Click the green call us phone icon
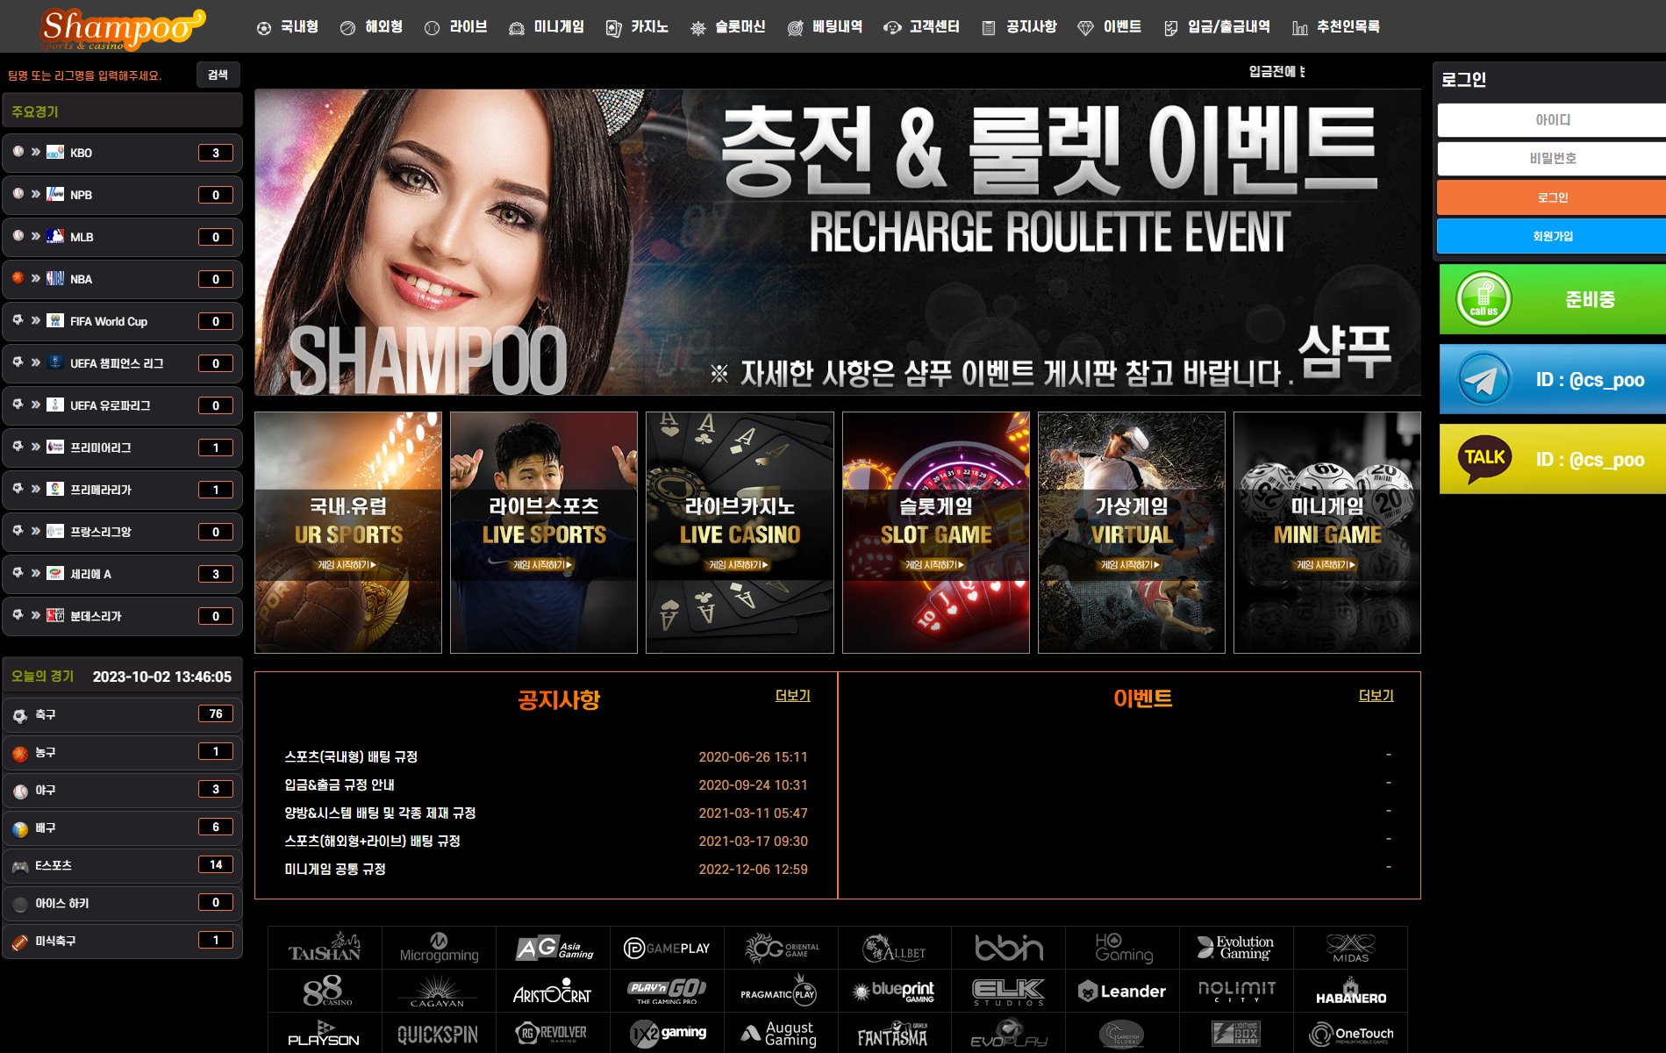1666x1053 pixels. [x=1484, y=299]
